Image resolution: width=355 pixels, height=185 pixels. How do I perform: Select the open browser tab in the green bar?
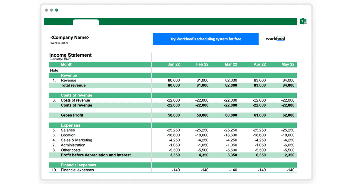click(86, 23)
